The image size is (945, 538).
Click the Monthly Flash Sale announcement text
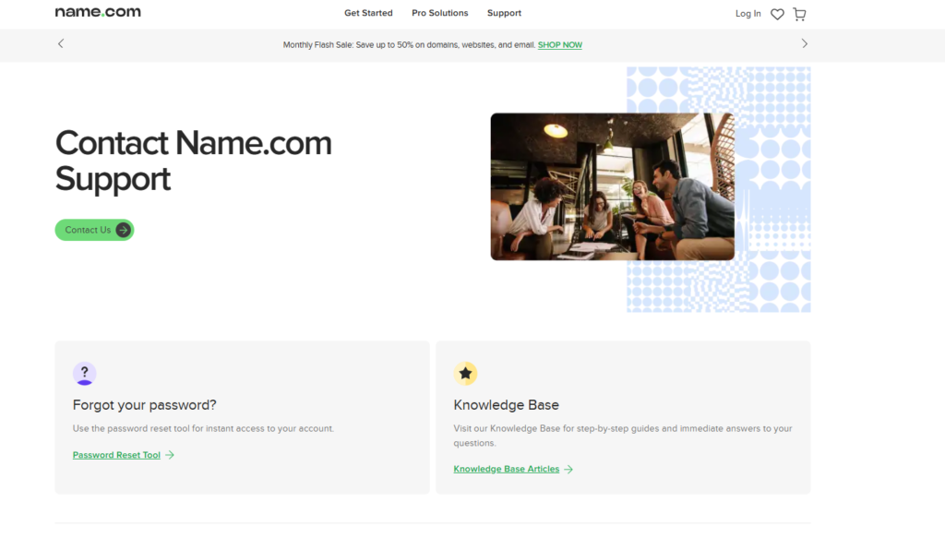coord(409,44)
